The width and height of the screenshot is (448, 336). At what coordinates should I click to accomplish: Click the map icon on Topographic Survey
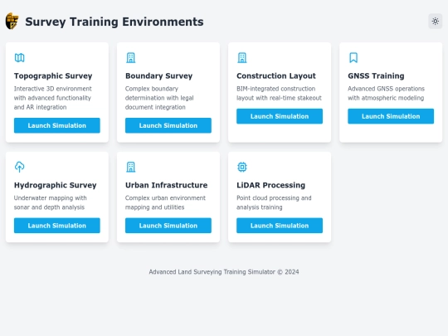(x=19, y=58)
